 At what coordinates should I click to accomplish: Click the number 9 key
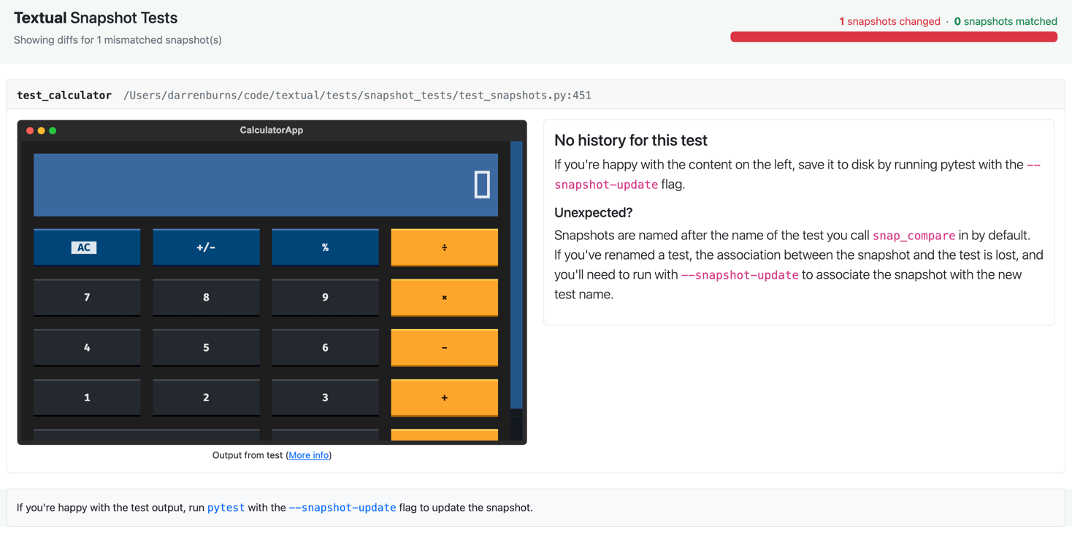click(325, 298)
